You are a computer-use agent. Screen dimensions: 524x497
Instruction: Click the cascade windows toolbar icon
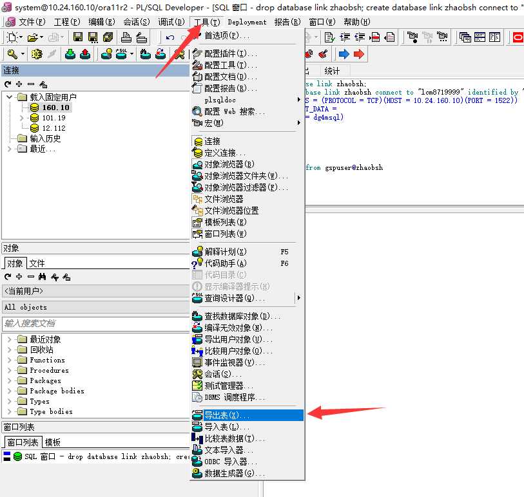click(465, 37)
